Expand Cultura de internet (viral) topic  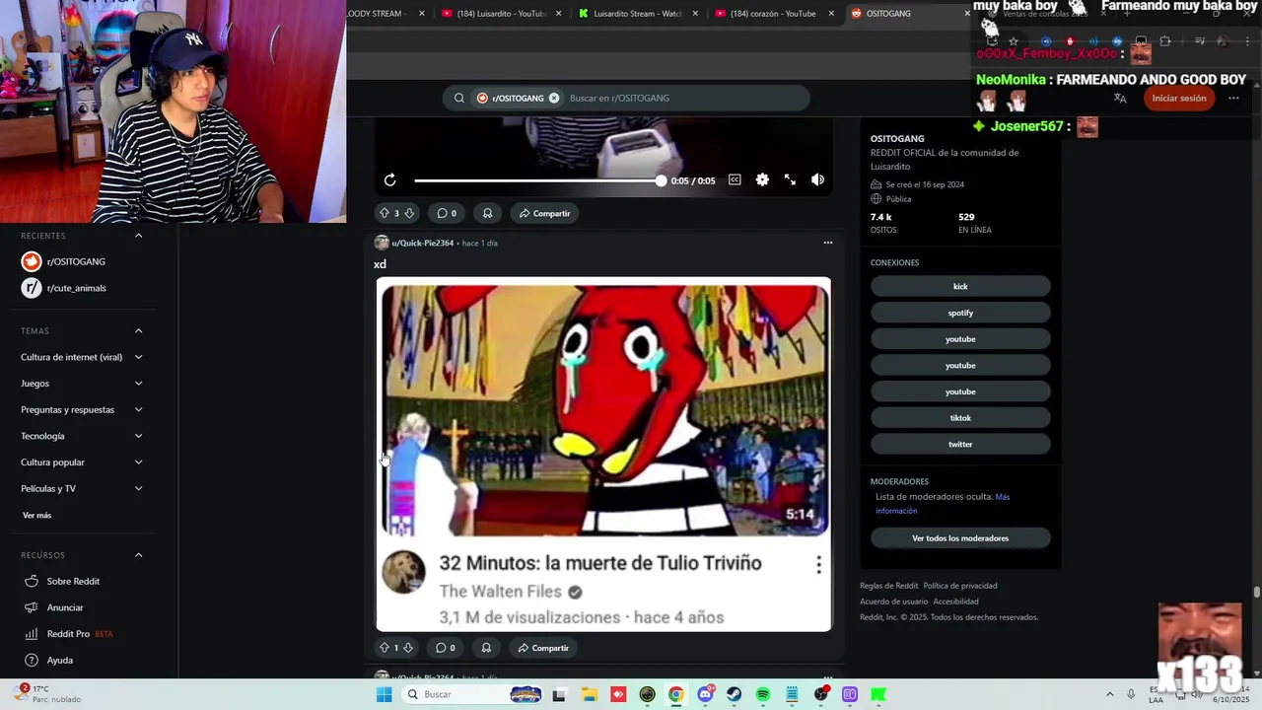[x=82, y=357]
